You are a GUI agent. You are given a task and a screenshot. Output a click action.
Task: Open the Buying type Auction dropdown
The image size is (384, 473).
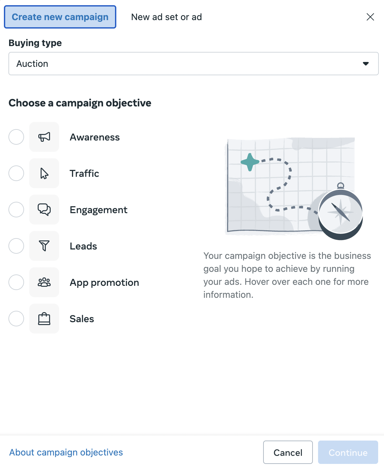(194, 64)
